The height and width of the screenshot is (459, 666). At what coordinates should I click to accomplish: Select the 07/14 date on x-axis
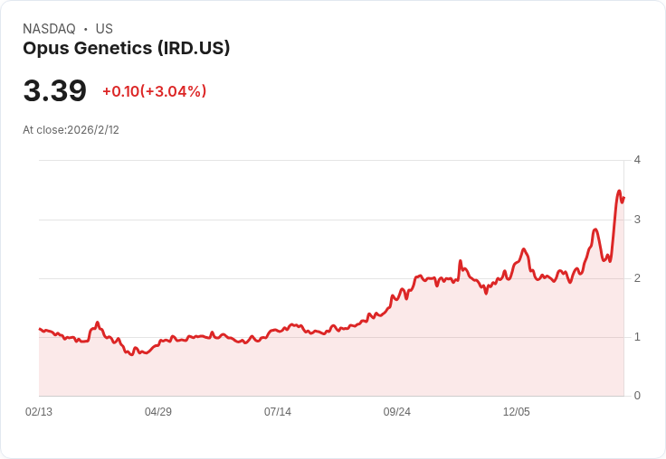[x=278, y=411]
